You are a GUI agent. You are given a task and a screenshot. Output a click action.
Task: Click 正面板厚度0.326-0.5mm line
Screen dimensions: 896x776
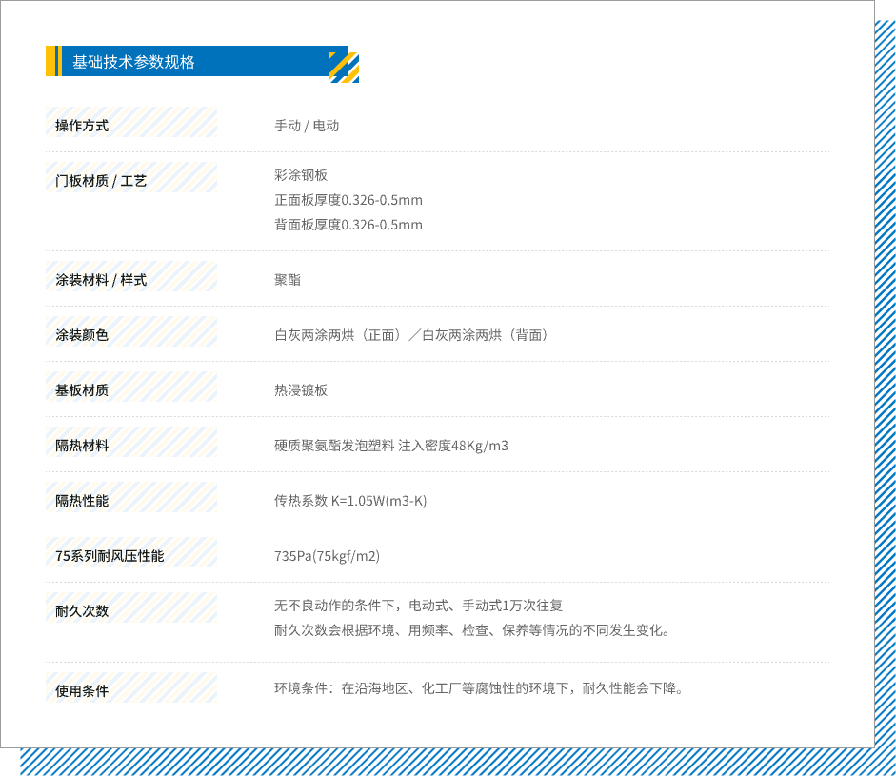point(348,200)
